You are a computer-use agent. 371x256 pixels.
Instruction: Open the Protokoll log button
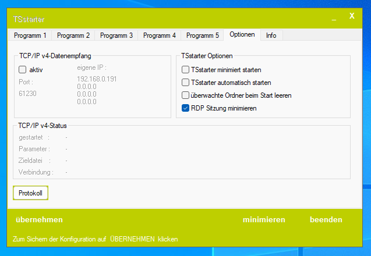click(30, 193)
